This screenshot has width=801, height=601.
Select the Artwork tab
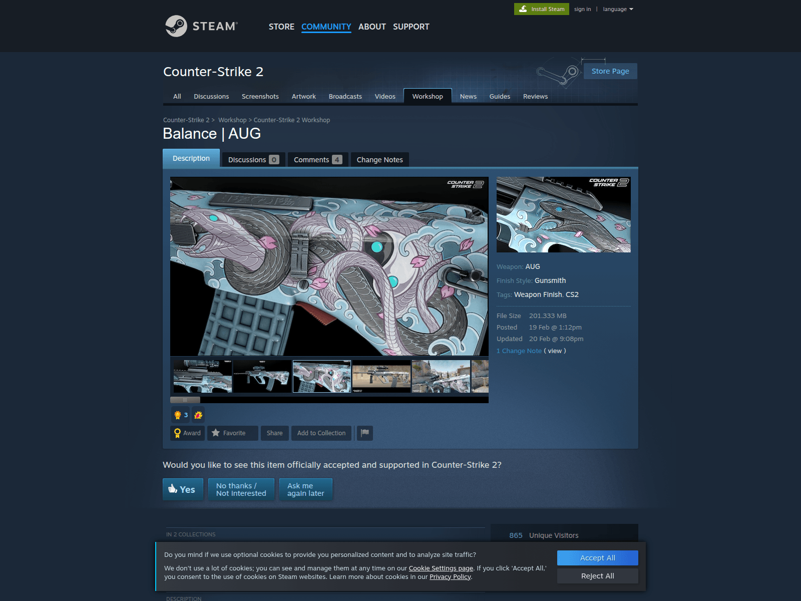(x=304, y=96)
